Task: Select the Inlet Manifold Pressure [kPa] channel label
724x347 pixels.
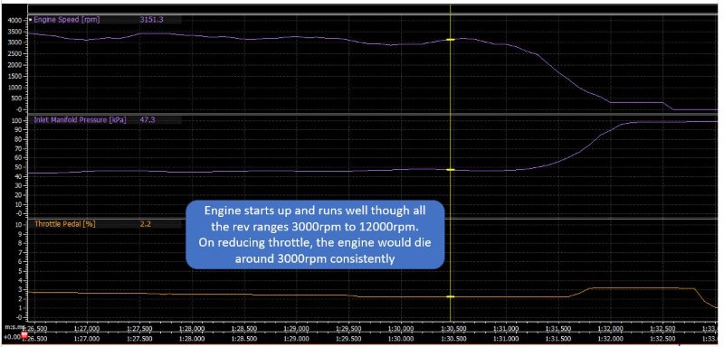Action: point(81,120)
